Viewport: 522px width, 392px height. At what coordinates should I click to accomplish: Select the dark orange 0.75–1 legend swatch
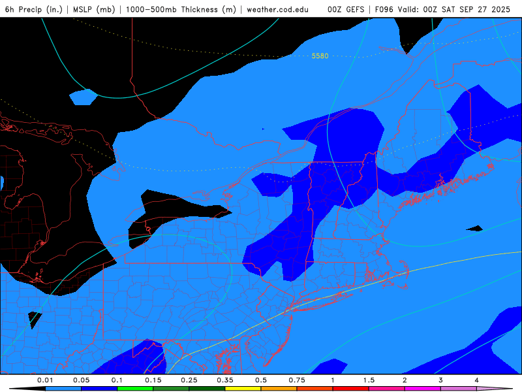point(315,389)
